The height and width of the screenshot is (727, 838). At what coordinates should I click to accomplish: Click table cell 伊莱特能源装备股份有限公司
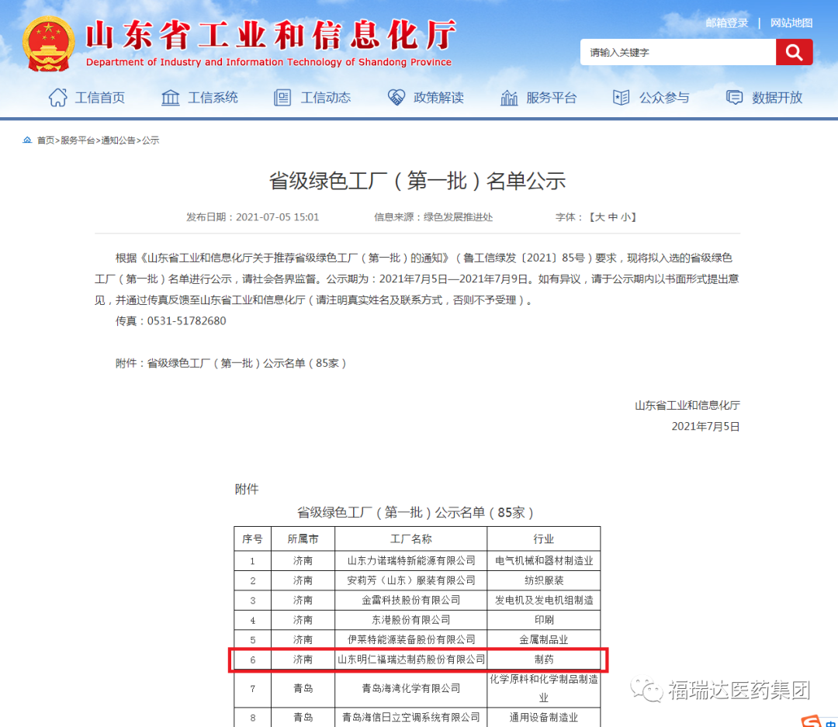(411, 640)
